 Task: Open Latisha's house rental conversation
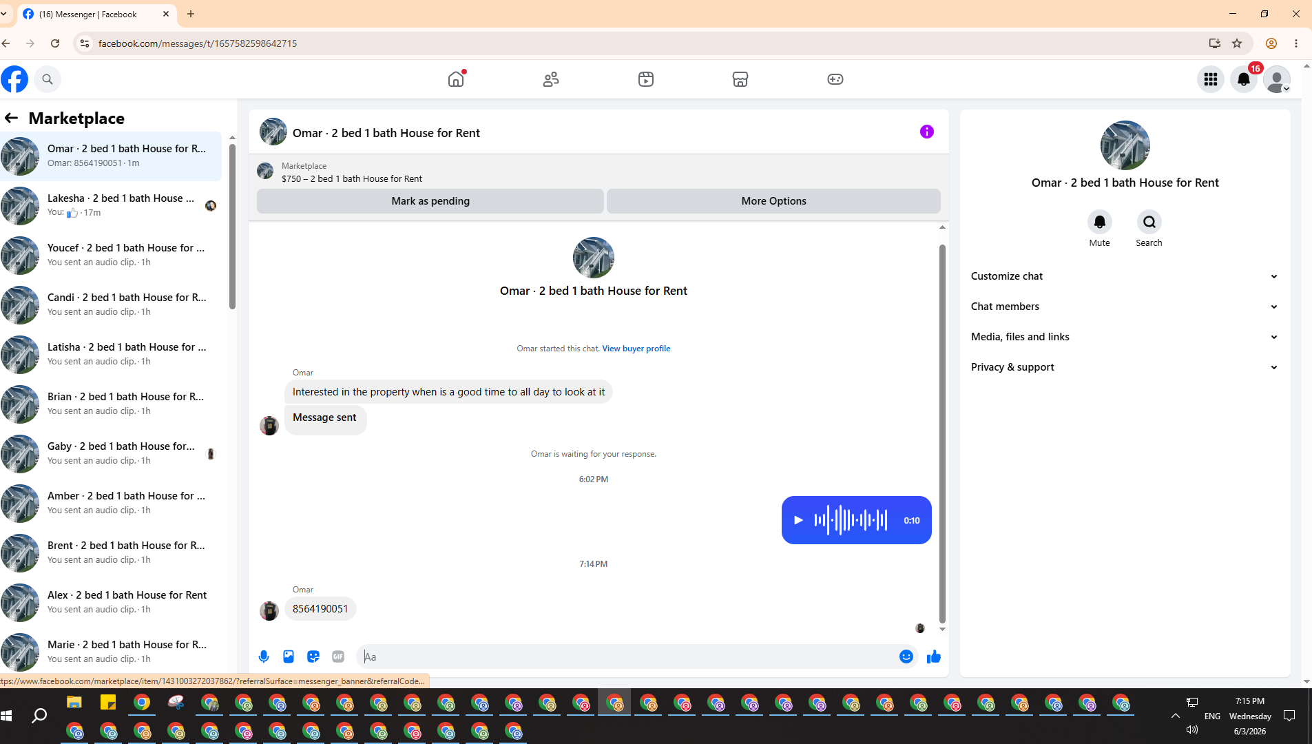click(x=111, y=354)
